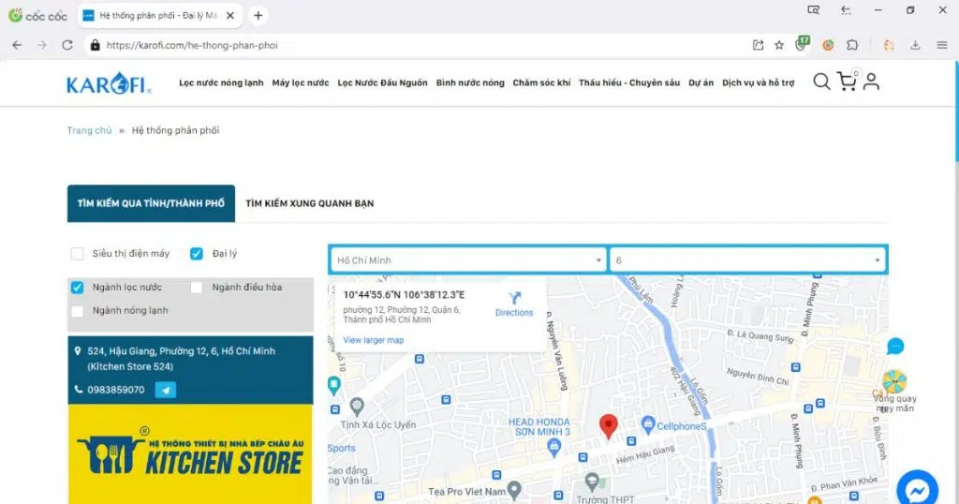Go to Trang chủ breadcrumb link
Image resolution: width=959 pixels, height=504 pixels.
click(x=89, y=131)
